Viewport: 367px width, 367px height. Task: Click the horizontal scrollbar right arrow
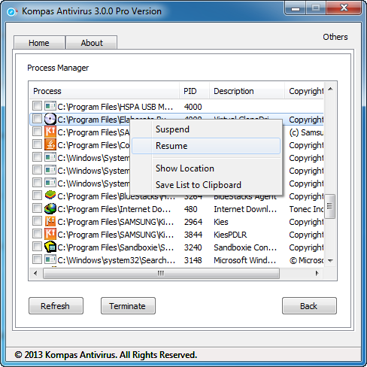(317, 273)
